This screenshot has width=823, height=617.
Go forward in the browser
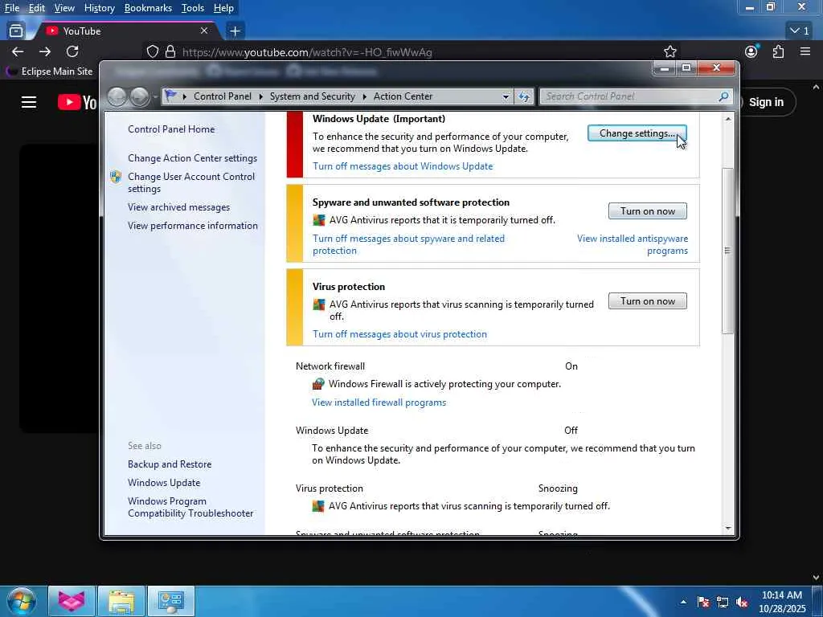pos(45,51)
